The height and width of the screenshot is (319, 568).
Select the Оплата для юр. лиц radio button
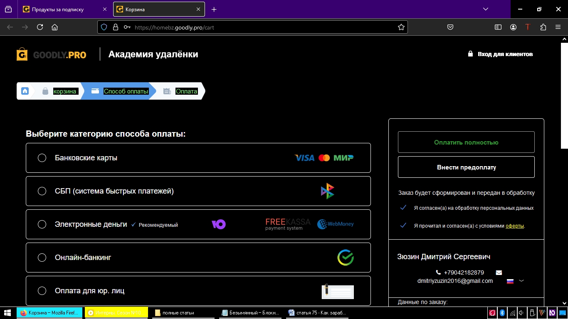(x=42, y=291)
